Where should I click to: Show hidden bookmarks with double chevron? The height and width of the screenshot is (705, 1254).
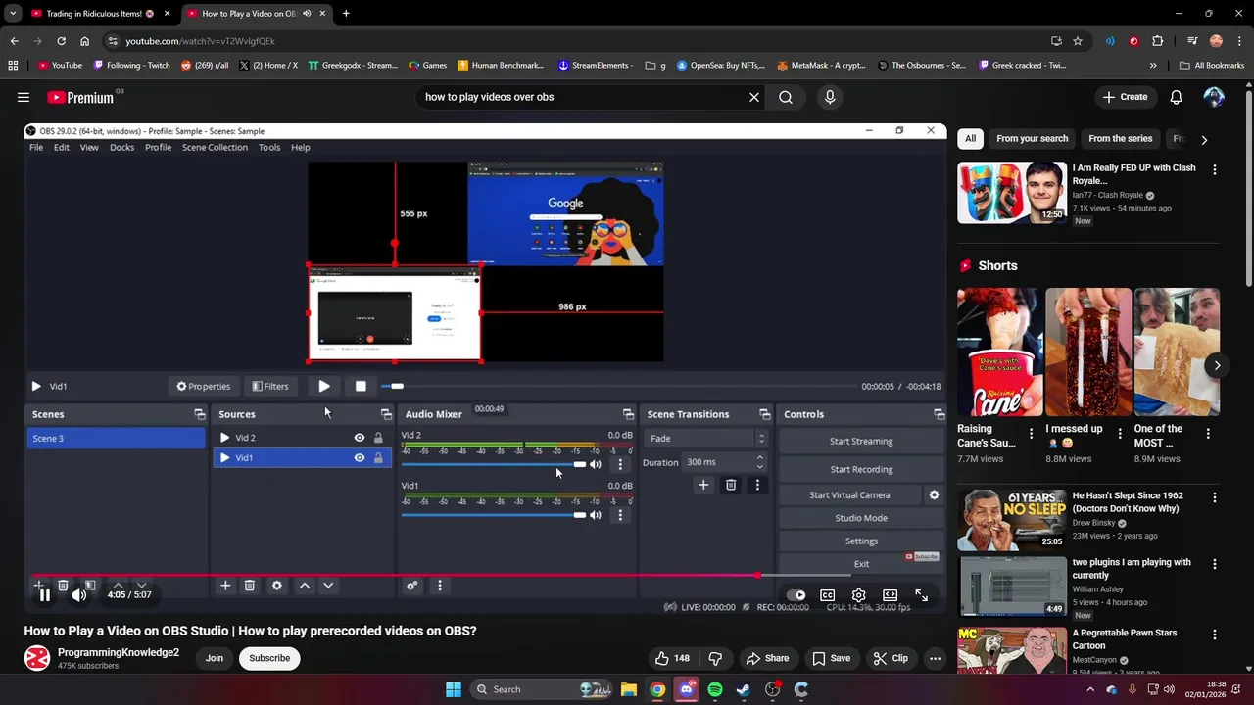(1153, 66)
